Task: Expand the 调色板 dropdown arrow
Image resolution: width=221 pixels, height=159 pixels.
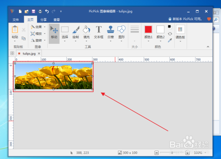Action: coord(180,42)
